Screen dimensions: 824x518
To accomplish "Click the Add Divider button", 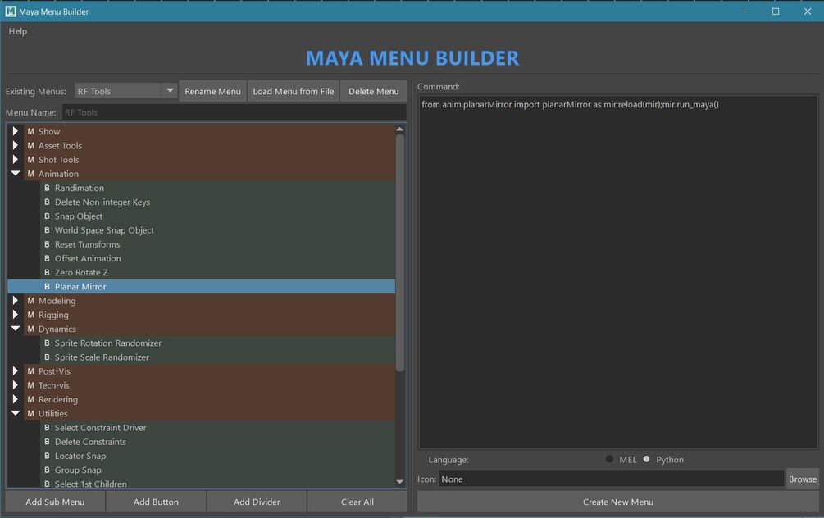I will click(x=257, y=502).
